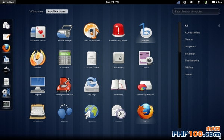
Task: Filter apps by Multimedia category
Action: [192, 60]
